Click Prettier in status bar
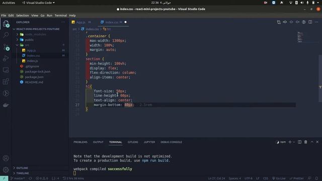Image resolution: width=322 pixels, height=181 pixels. click(297, 178)
